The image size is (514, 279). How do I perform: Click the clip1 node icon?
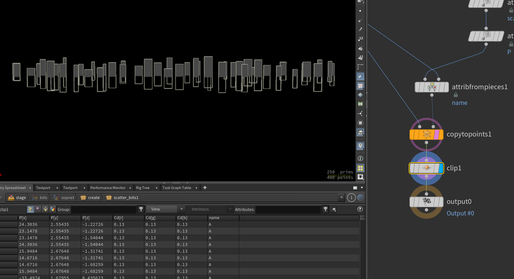pos(426,168)
